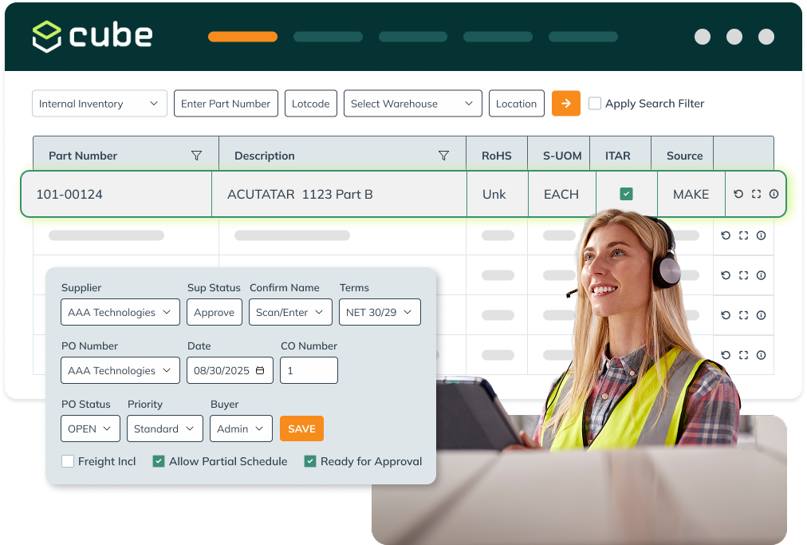
Task: Click the refresh icon for part 101-00124
Action: (738, 194)
